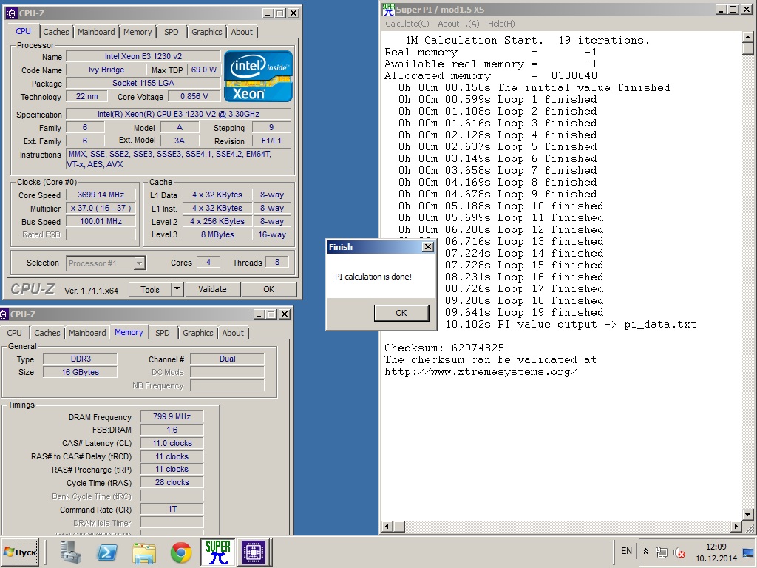Open the Start (Пуск) button
The image size is (757, 568).
click(x=20, y=552)
